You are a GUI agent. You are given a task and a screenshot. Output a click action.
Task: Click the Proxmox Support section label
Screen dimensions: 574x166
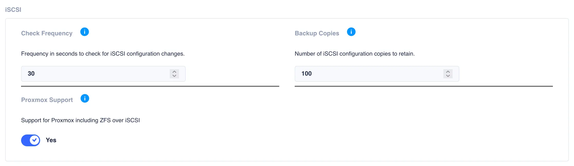click(47, 100)
